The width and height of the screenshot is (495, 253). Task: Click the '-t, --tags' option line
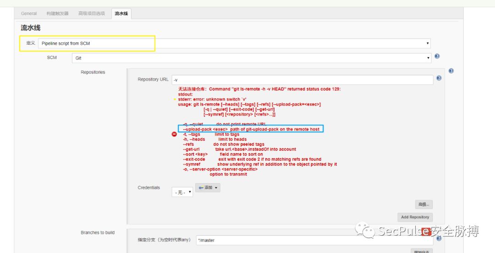[211, 134]
